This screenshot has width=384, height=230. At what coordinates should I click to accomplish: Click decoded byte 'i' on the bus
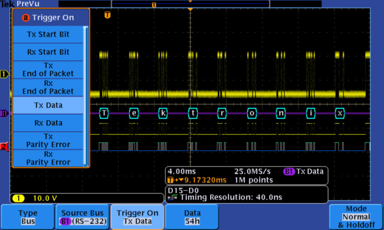click(311, 113)
